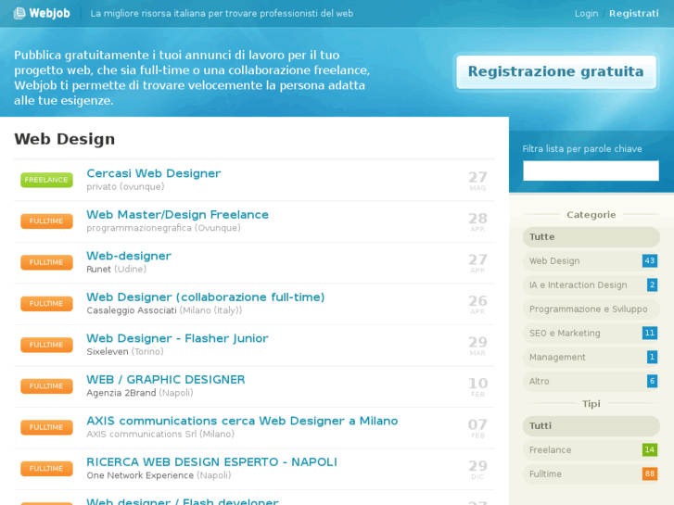Click FULLTIME badge on Sixeleven row
The width and height of the screenshot is (674, 505).
[46, 345]
